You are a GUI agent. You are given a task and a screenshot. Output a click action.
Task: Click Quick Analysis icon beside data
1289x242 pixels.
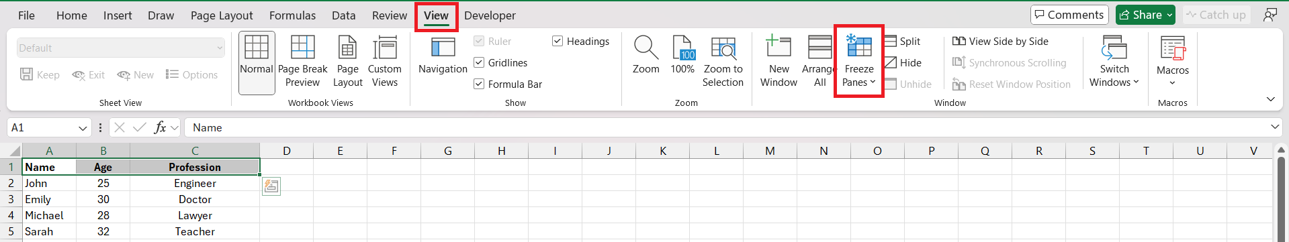271,186
